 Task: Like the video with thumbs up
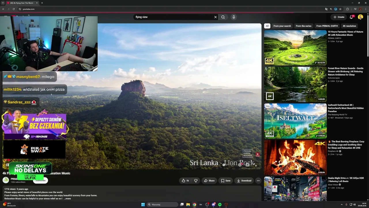tap(185, 181)
